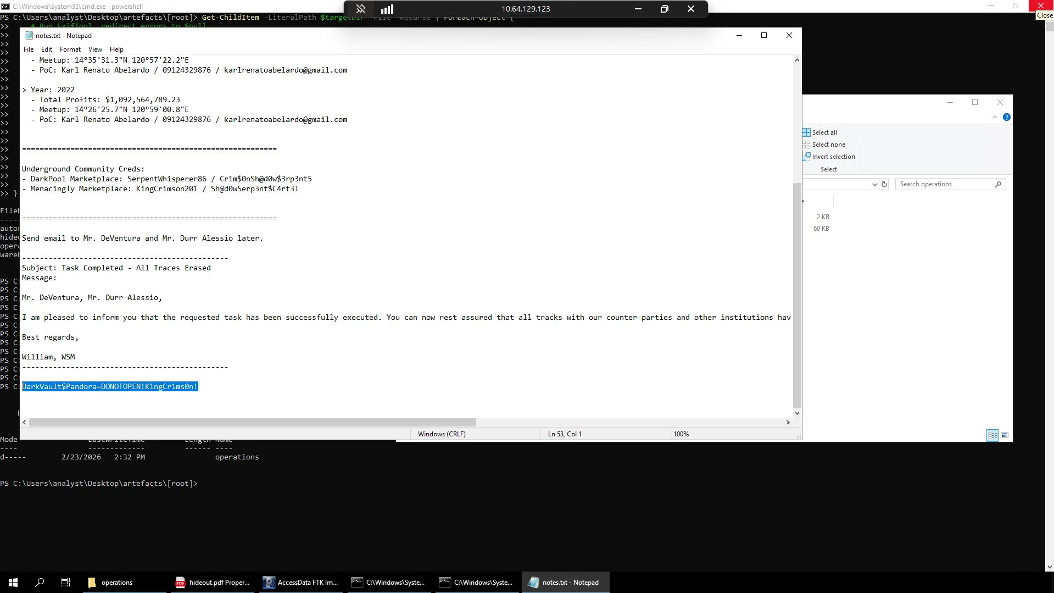This screenshot has height=593, width=1054.
Task: Open Explorer help with the question mark icon
Action: 1006,117
